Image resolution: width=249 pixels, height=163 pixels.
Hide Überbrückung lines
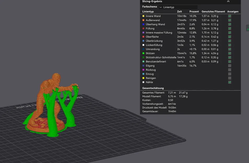pyautogui.click(x=230, y=41)
